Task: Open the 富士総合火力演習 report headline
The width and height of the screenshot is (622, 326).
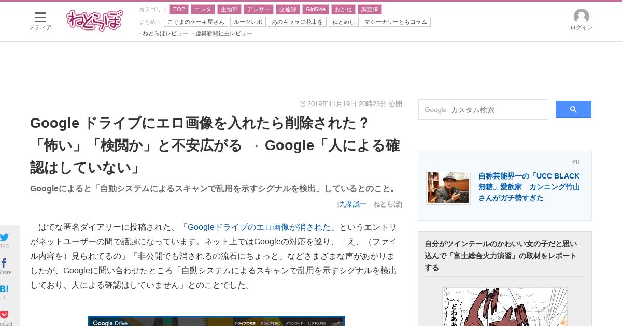Action: point(501,256)
